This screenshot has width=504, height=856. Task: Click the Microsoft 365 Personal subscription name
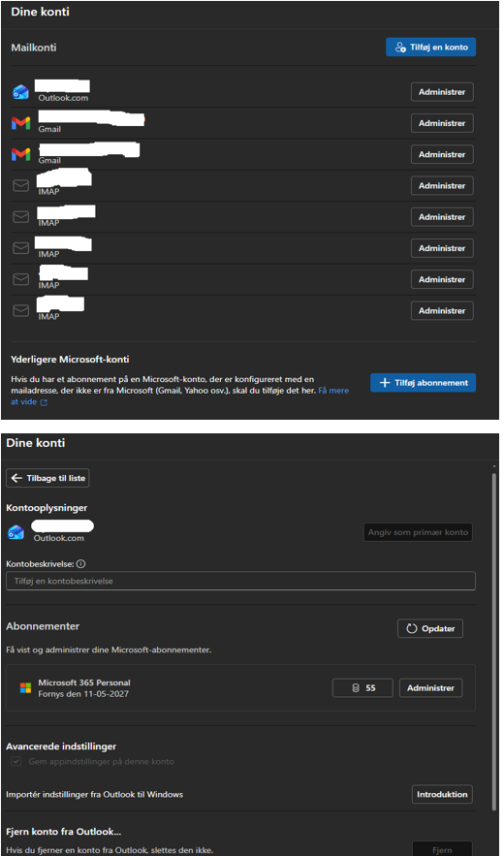(84, 682)
